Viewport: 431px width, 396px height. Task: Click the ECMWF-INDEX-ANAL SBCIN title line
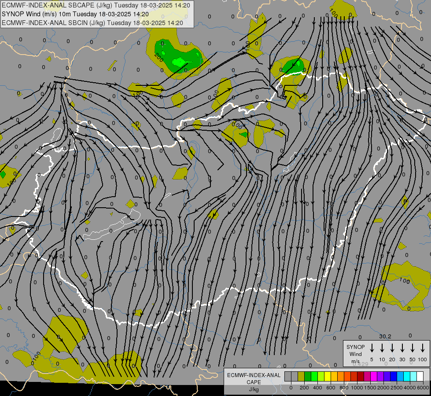(x=92, y=23)
